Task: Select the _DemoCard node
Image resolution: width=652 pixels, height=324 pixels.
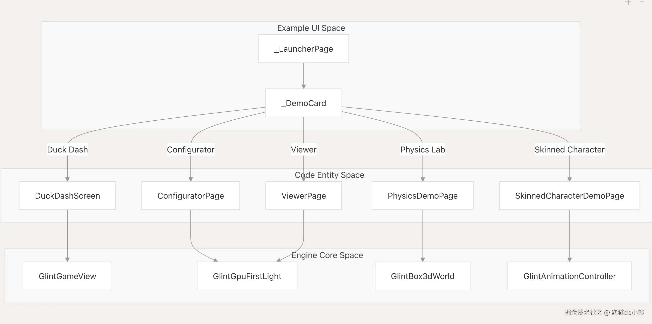Action: 303,103
